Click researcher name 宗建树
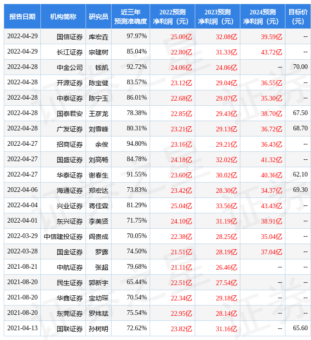Viewport: 311px width, 340px height. tap(99, 52)
